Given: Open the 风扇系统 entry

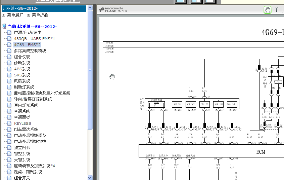Looking at the screenshot, I should click(22, 81).
